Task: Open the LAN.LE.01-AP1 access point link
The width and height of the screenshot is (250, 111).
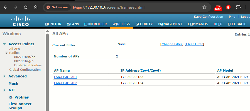Action: tap(65, 77)
